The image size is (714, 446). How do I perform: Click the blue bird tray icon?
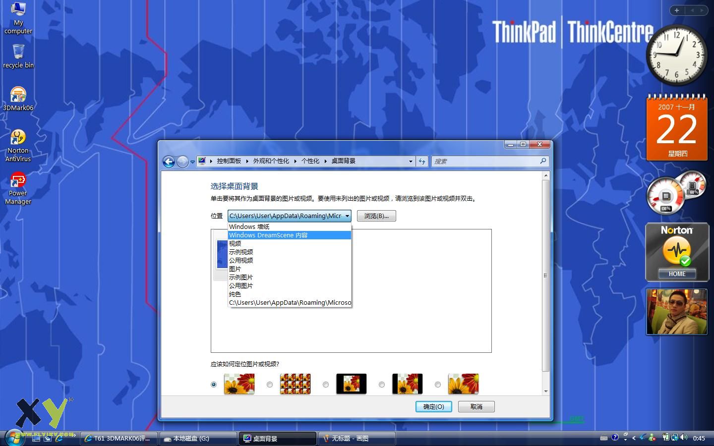click(643, 438)
